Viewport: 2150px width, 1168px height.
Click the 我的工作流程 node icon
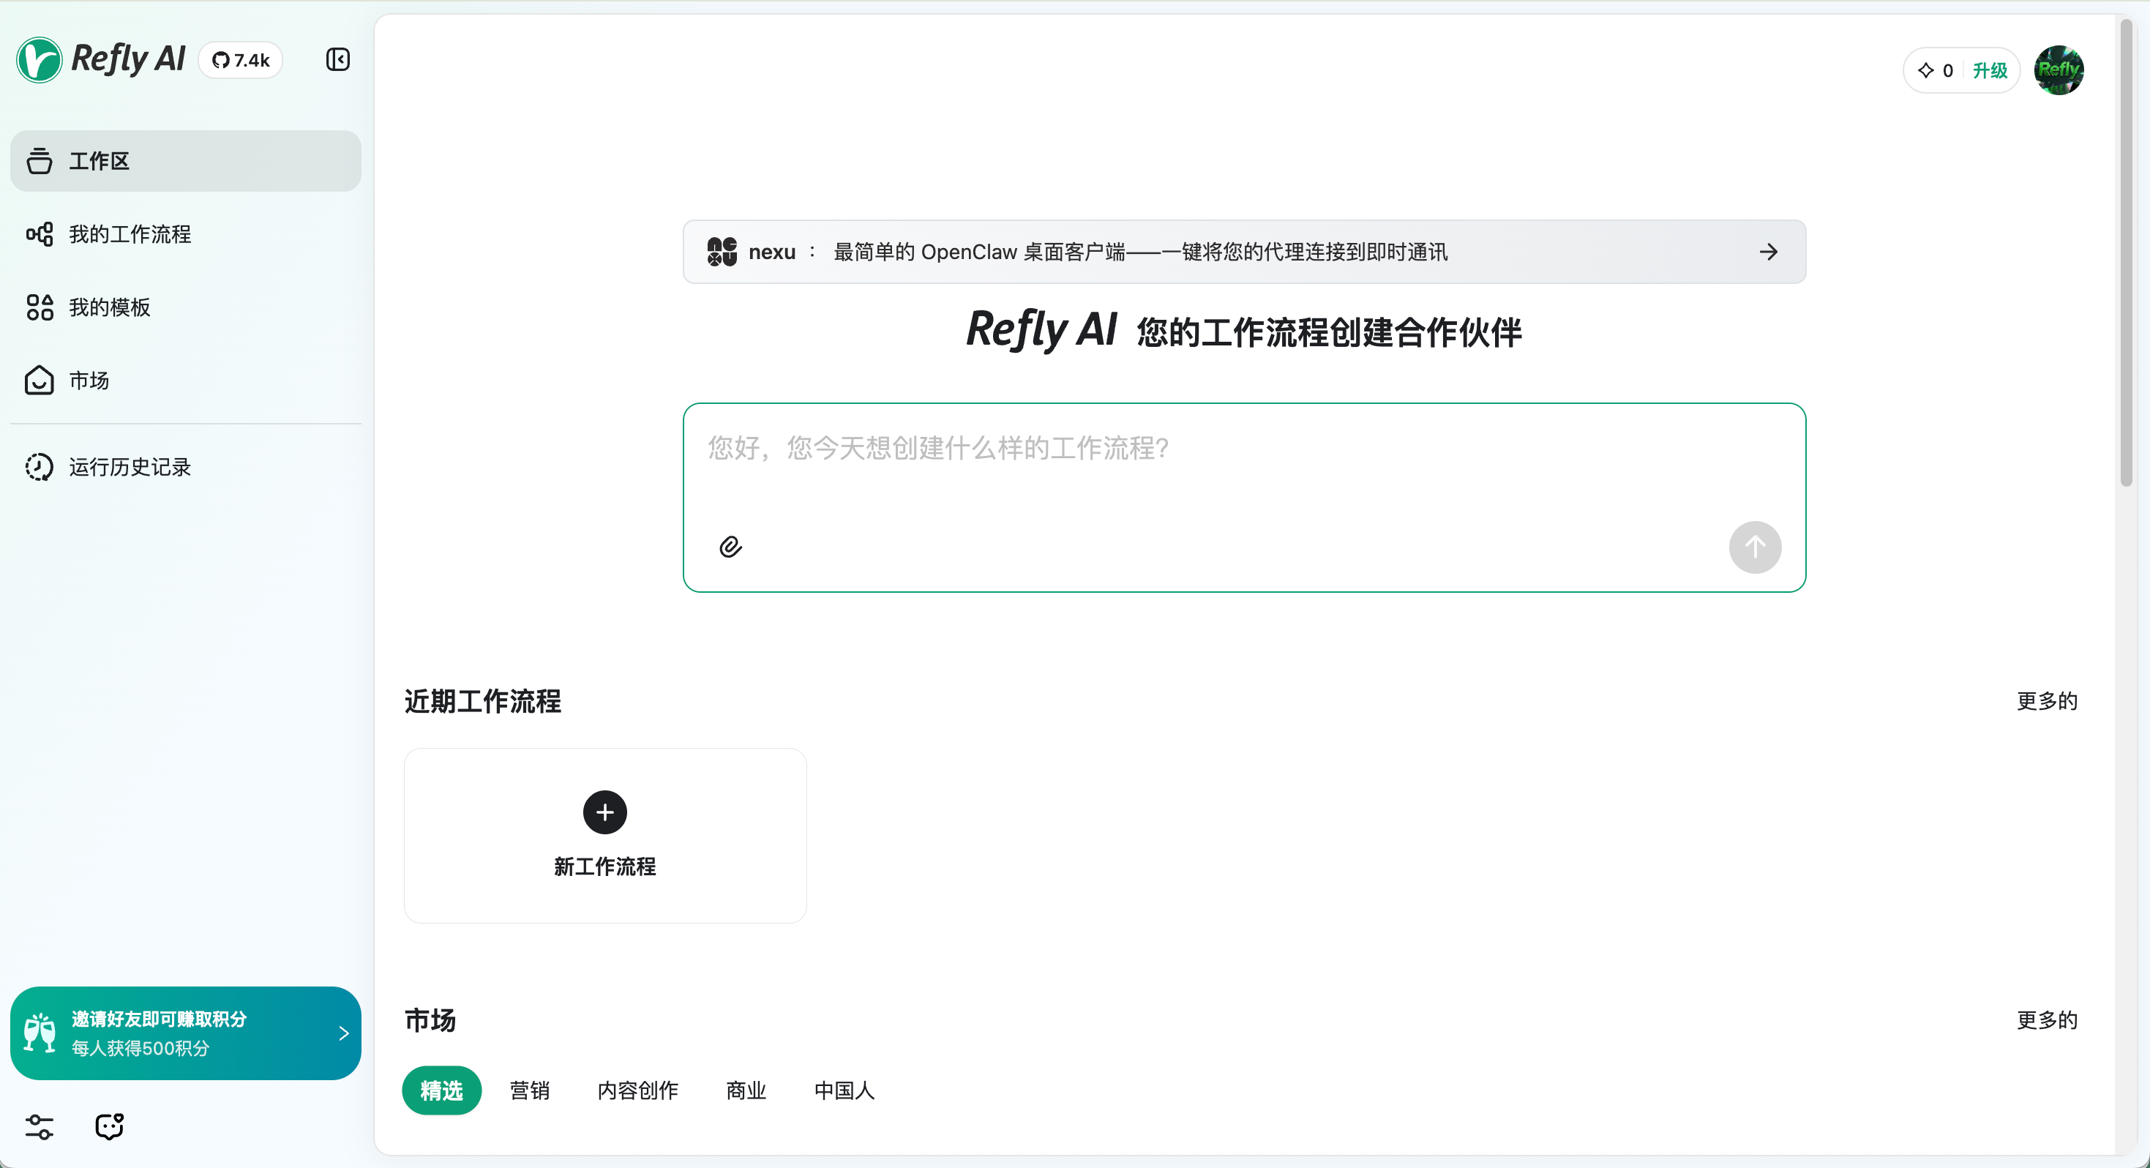coord(40,235)
